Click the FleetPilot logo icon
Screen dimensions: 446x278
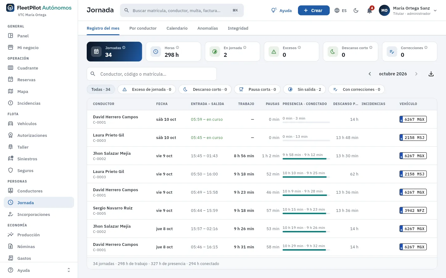[x=10, y=8]
